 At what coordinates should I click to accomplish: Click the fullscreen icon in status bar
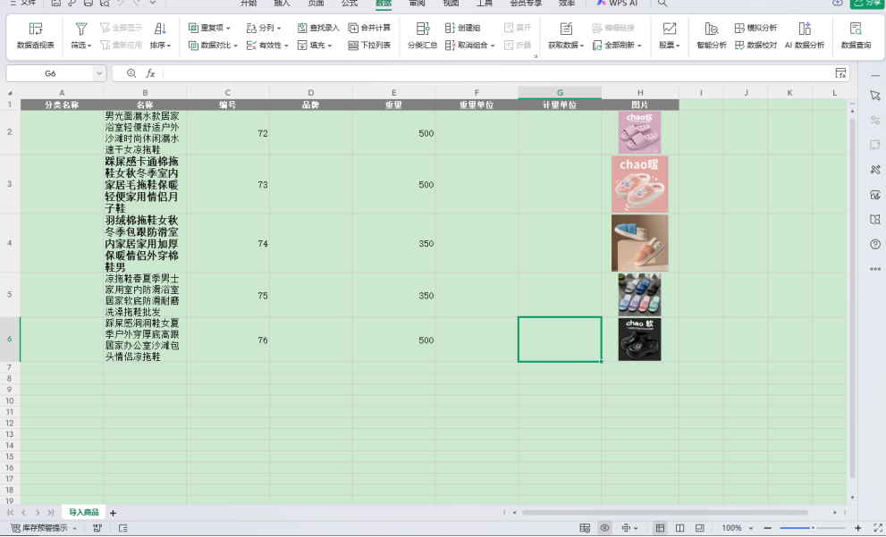pyautogui.click(x=878, y=528)
